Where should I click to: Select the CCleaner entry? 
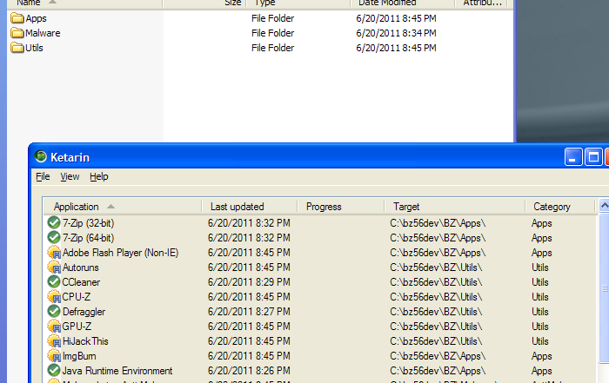click(81, 282)
